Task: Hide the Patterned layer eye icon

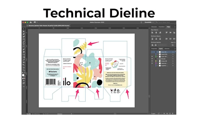Action: point(152,63)
